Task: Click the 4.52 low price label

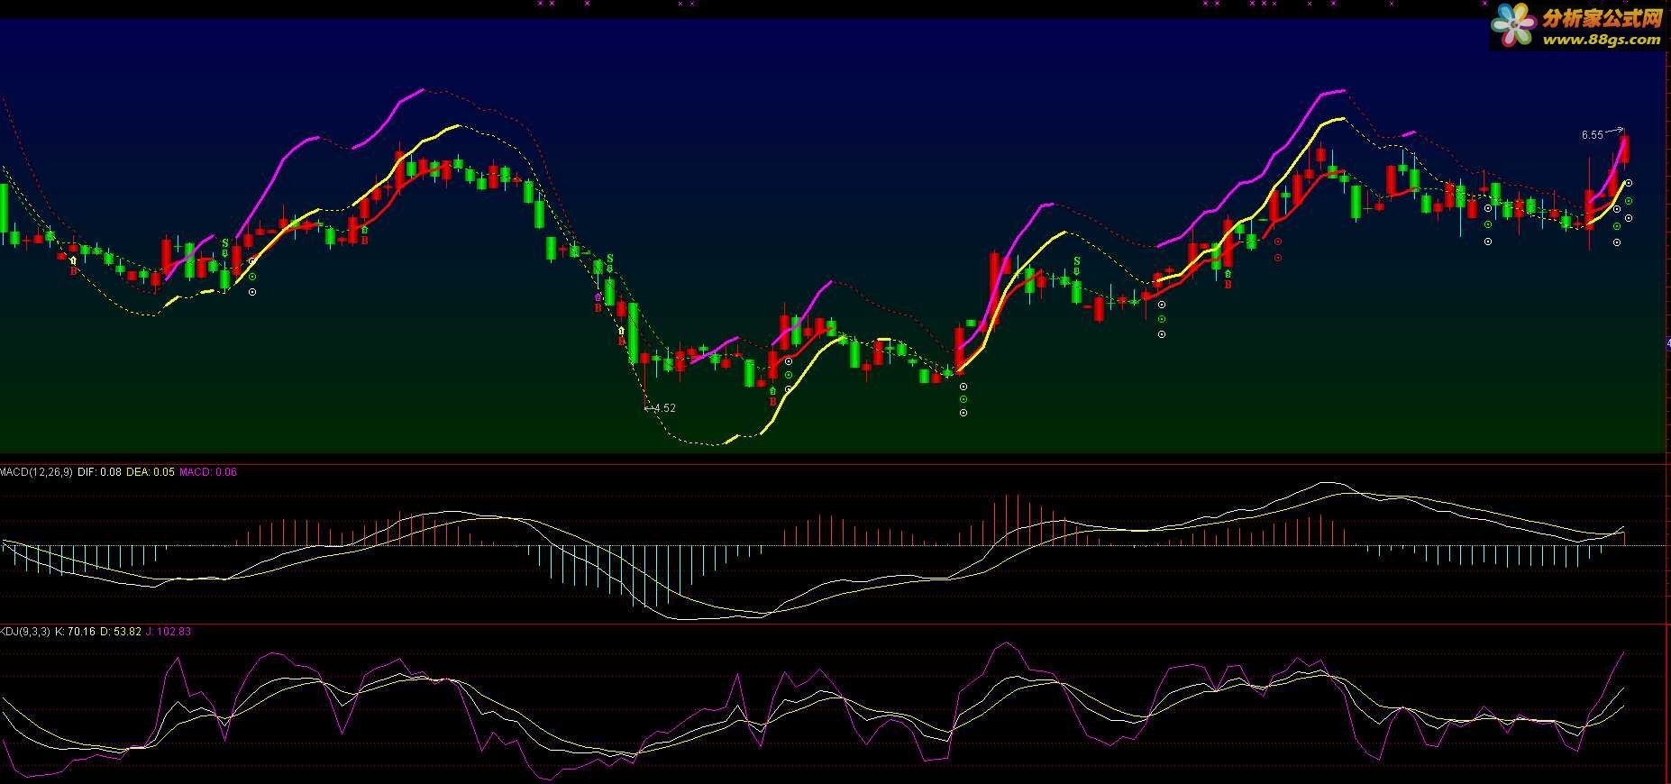Action: pos(664,408)
